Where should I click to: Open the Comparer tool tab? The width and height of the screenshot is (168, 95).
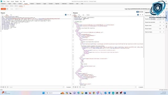[x=51, y=4]
